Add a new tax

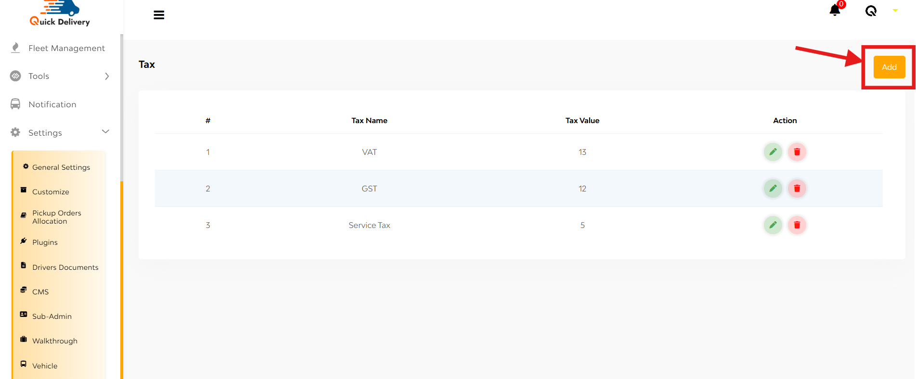pos(889,67)
